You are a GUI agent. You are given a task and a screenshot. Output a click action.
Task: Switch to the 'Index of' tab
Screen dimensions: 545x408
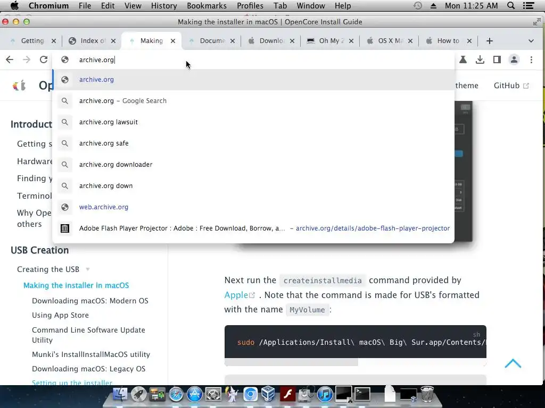[x=93, y=41]
